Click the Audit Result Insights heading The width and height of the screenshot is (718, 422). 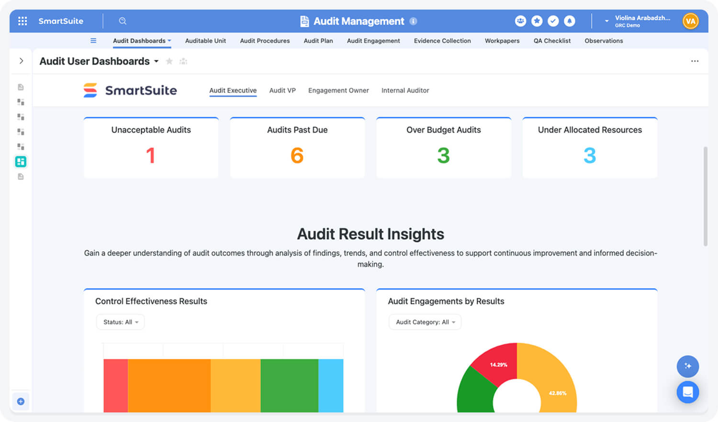(x=370, y=234)
